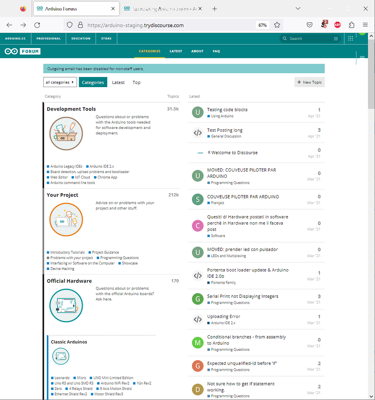
Task: Open the PROFESSIONAL top link
Action: tap(48, 39)
